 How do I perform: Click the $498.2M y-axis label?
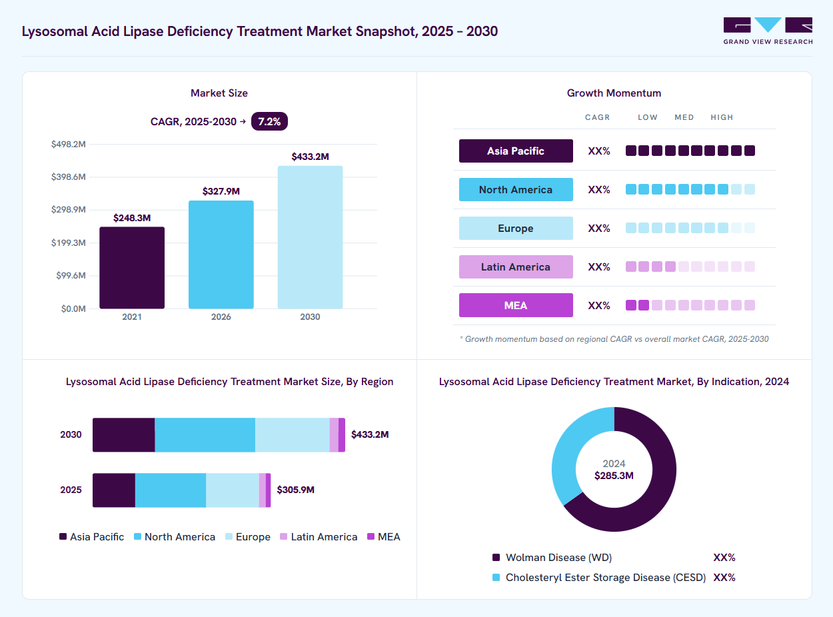[69, 145]
